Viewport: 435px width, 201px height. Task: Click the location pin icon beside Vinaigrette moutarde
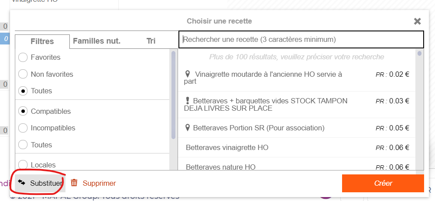[188, 74]
